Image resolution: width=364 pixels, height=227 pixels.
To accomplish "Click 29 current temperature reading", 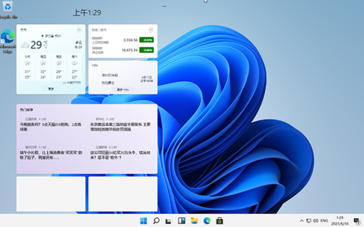I will (x=36, y=45).
